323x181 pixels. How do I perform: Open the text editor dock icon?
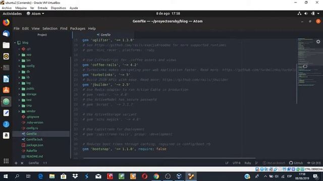(6, 113)
